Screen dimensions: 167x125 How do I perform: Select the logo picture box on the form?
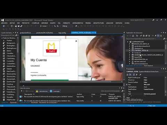point(51,48)
